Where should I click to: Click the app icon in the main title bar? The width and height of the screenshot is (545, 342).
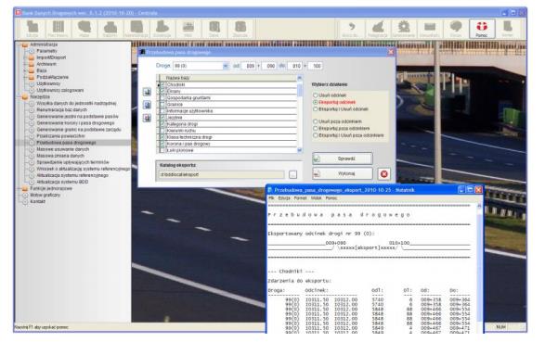(x=18, y=13)
